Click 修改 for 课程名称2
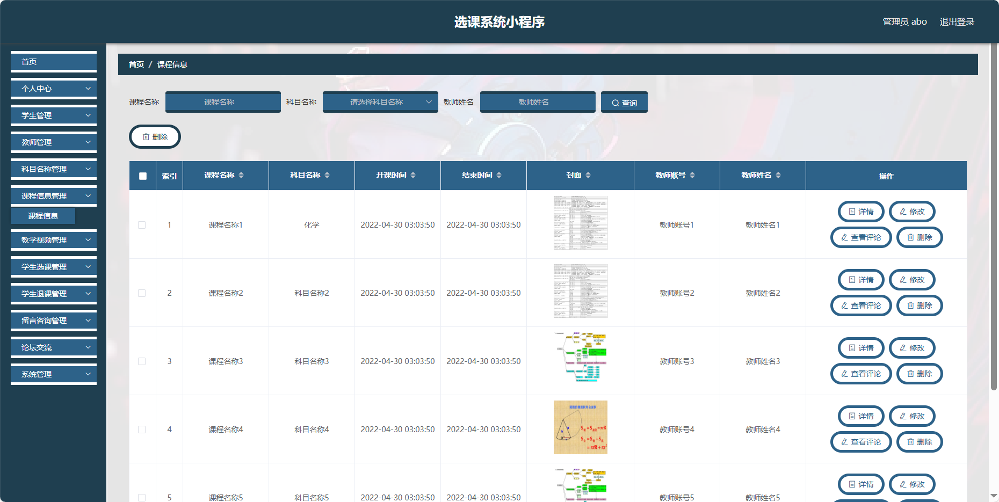Screen dimensions: 999x502 (912, 280)
